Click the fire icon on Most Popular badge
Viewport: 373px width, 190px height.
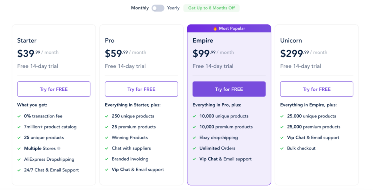pyautogui.click(x=215, y=28)
